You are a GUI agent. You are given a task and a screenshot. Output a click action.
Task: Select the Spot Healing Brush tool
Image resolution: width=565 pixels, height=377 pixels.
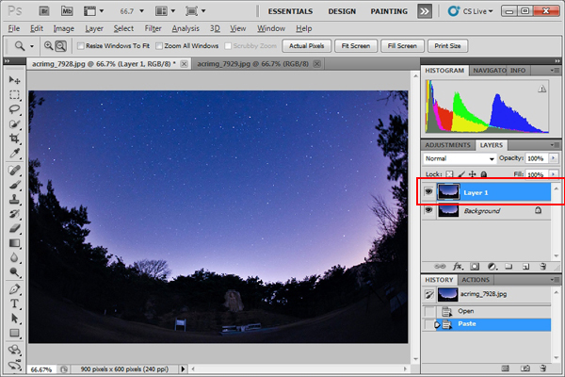click(x=14, y=171)
